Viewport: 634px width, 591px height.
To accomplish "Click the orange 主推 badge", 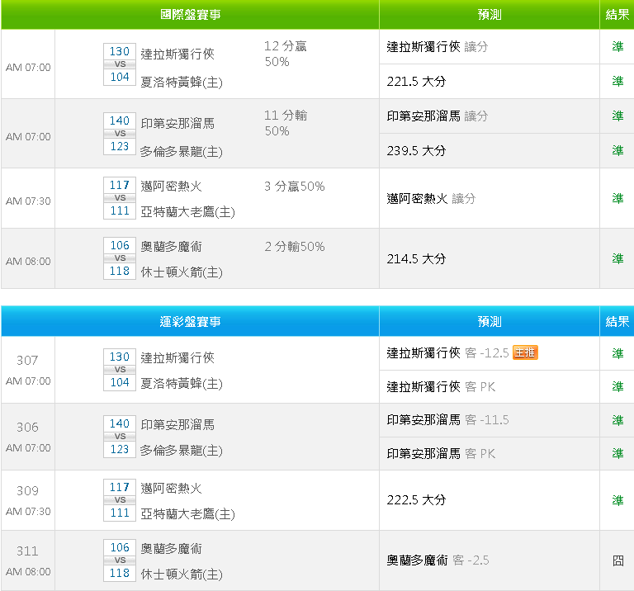I will tap(525, 352).
